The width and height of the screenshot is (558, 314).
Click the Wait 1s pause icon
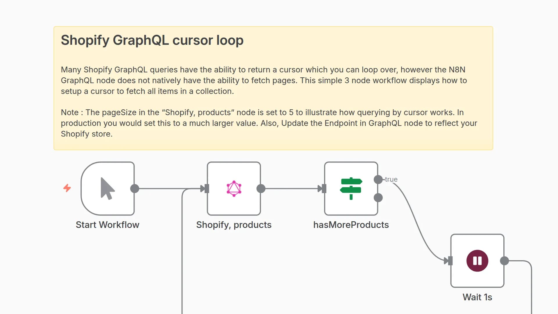pyautogui.click(x=477, y=261)
